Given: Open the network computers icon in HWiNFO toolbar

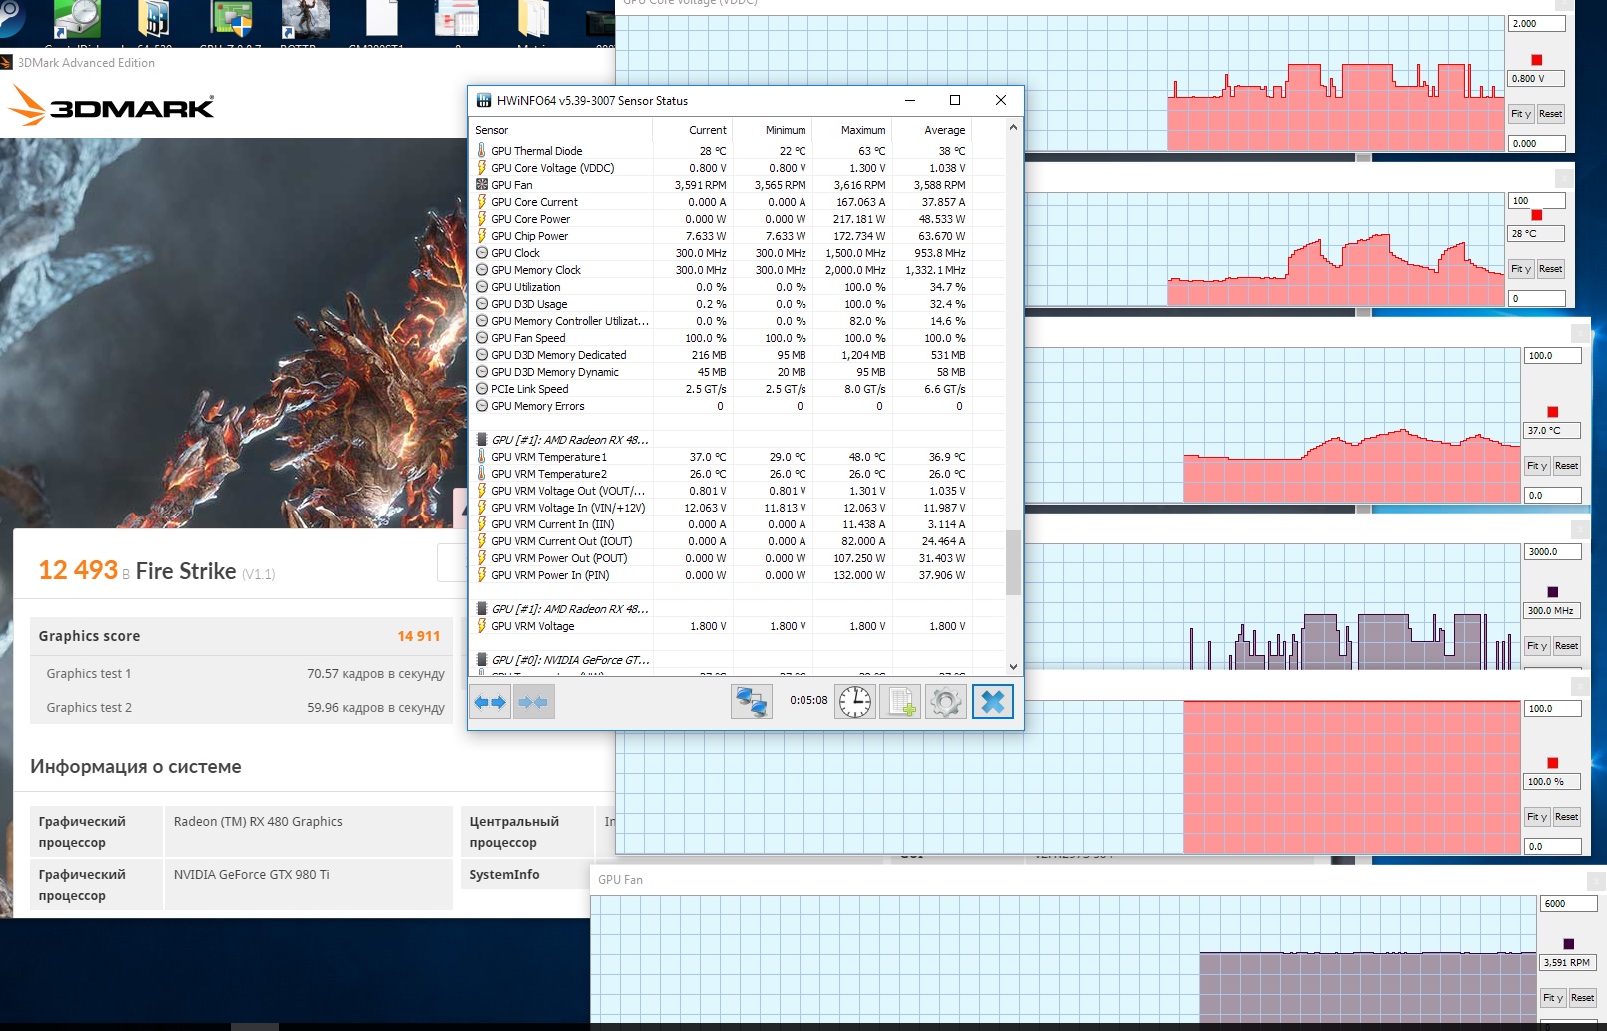Looking at the screenshot, I should [751, 702].
